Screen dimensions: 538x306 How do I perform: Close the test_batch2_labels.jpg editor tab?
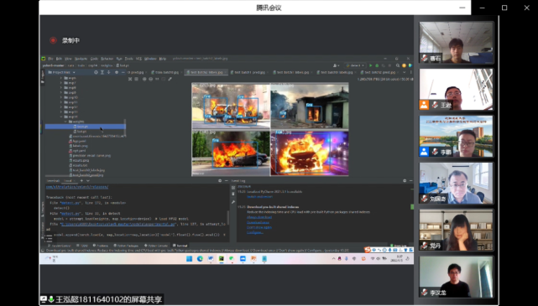225,72
